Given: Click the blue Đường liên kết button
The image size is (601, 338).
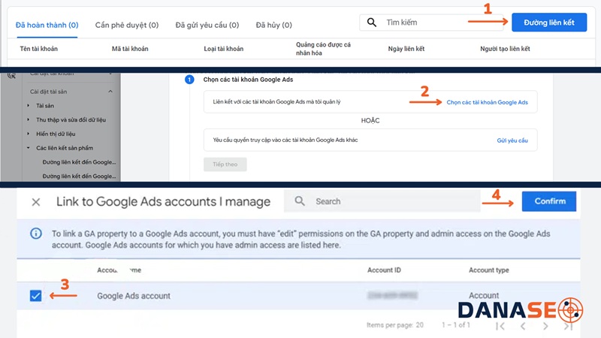Looking at the screenshot, I should click(549, 23).
